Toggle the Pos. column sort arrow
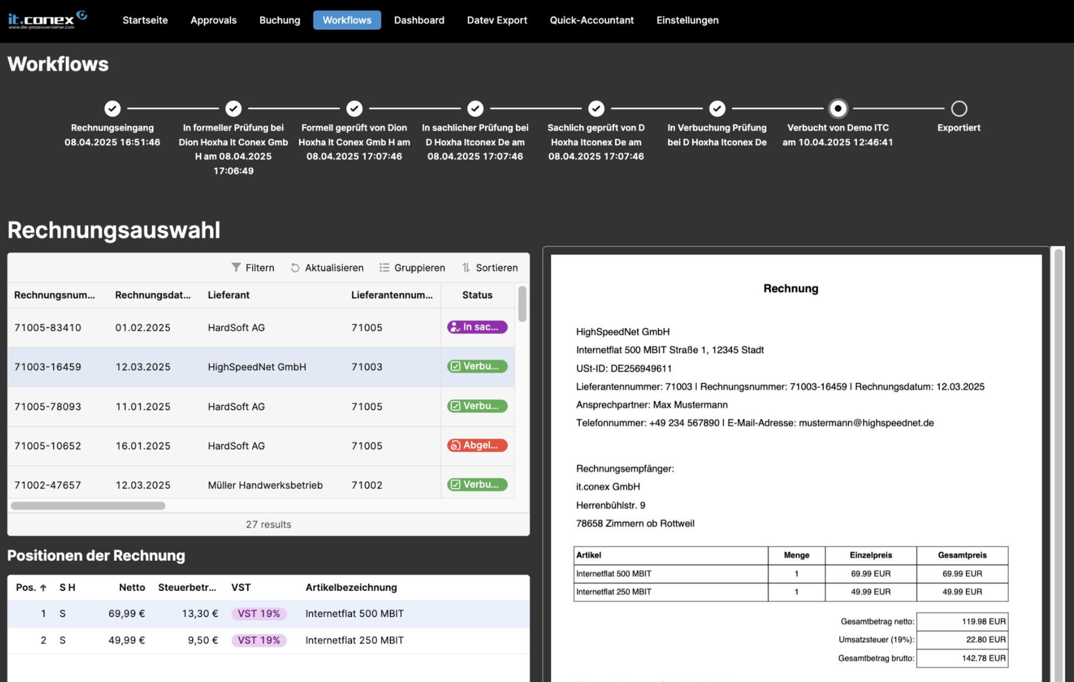Image resolution: width=1074 pixels, height=682 pixels. tap(43, 587)
